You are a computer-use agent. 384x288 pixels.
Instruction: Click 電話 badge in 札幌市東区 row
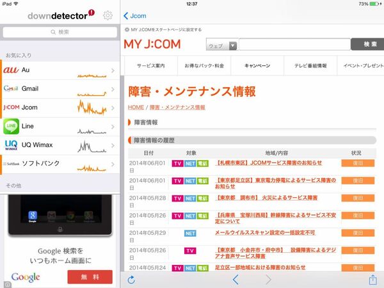[x=203, y=164]
